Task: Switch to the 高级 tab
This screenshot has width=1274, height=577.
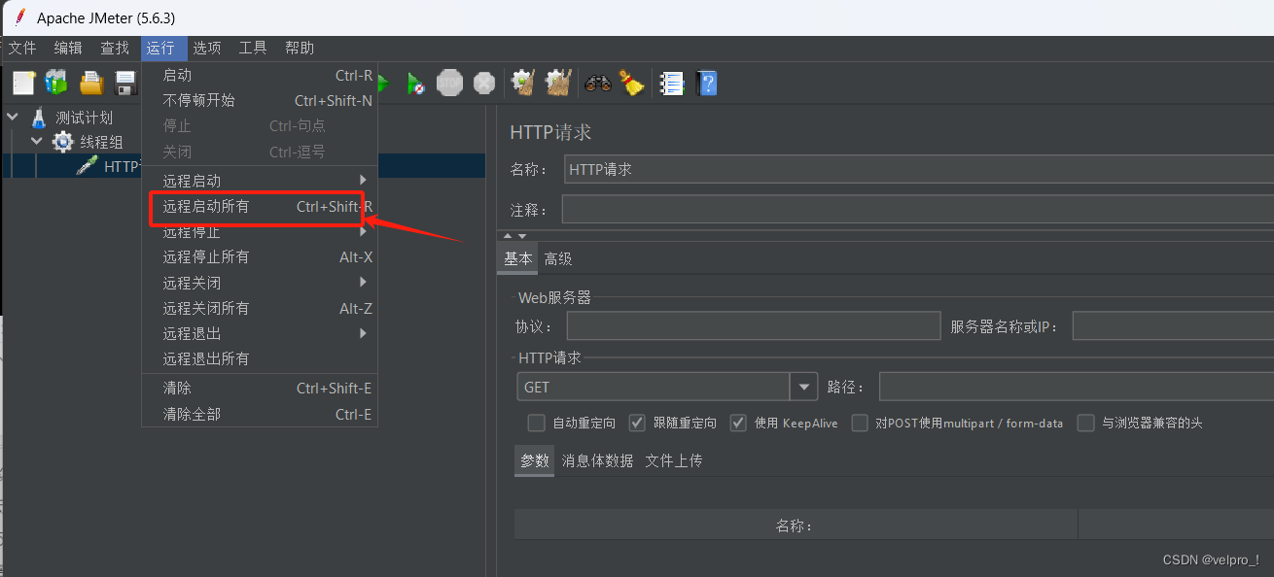Action: coord(558,258)
